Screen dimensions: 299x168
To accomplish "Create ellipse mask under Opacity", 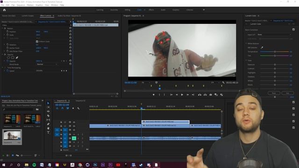I will [8, 57].
